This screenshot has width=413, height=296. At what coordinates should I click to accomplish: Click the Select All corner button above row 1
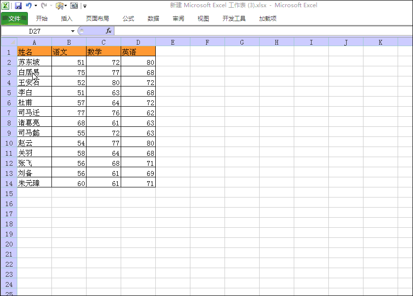(7, 42)
